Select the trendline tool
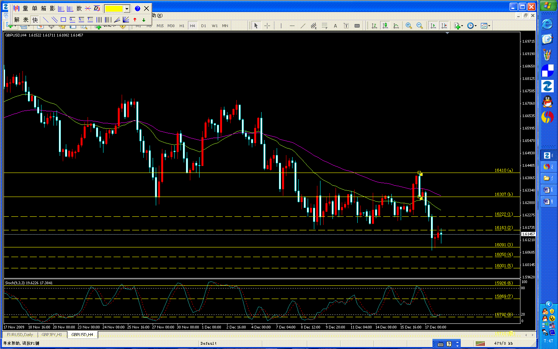 [x=303, y=26]
